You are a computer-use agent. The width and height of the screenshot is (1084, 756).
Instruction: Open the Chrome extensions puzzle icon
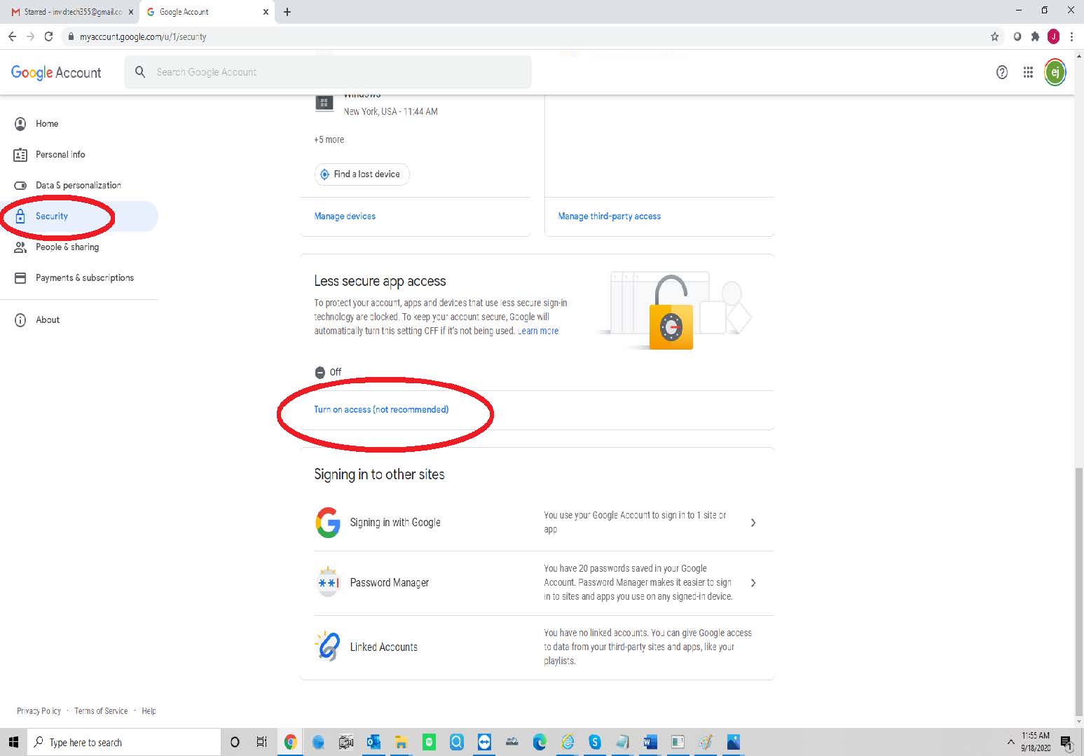coord(1035,36)
